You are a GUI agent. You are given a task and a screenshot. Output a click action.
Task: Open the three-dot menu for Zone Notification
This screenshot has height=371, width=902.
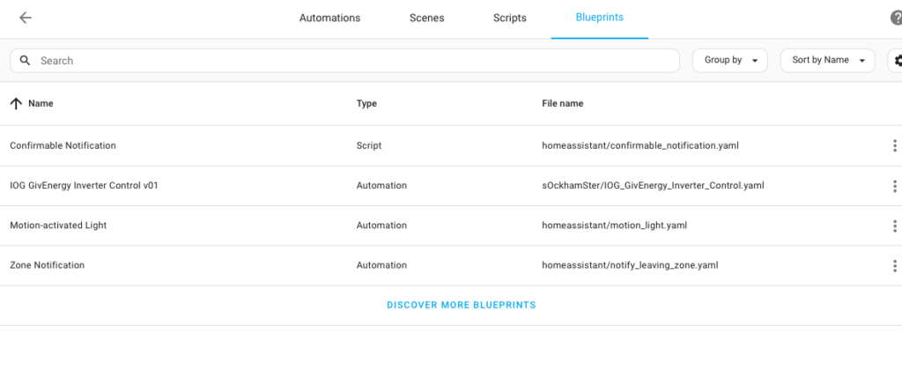[895, 266]
